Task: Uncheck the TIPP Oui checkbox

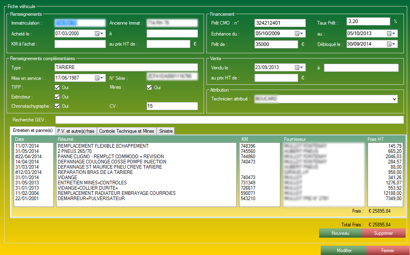Action: (x=57, y=88)
